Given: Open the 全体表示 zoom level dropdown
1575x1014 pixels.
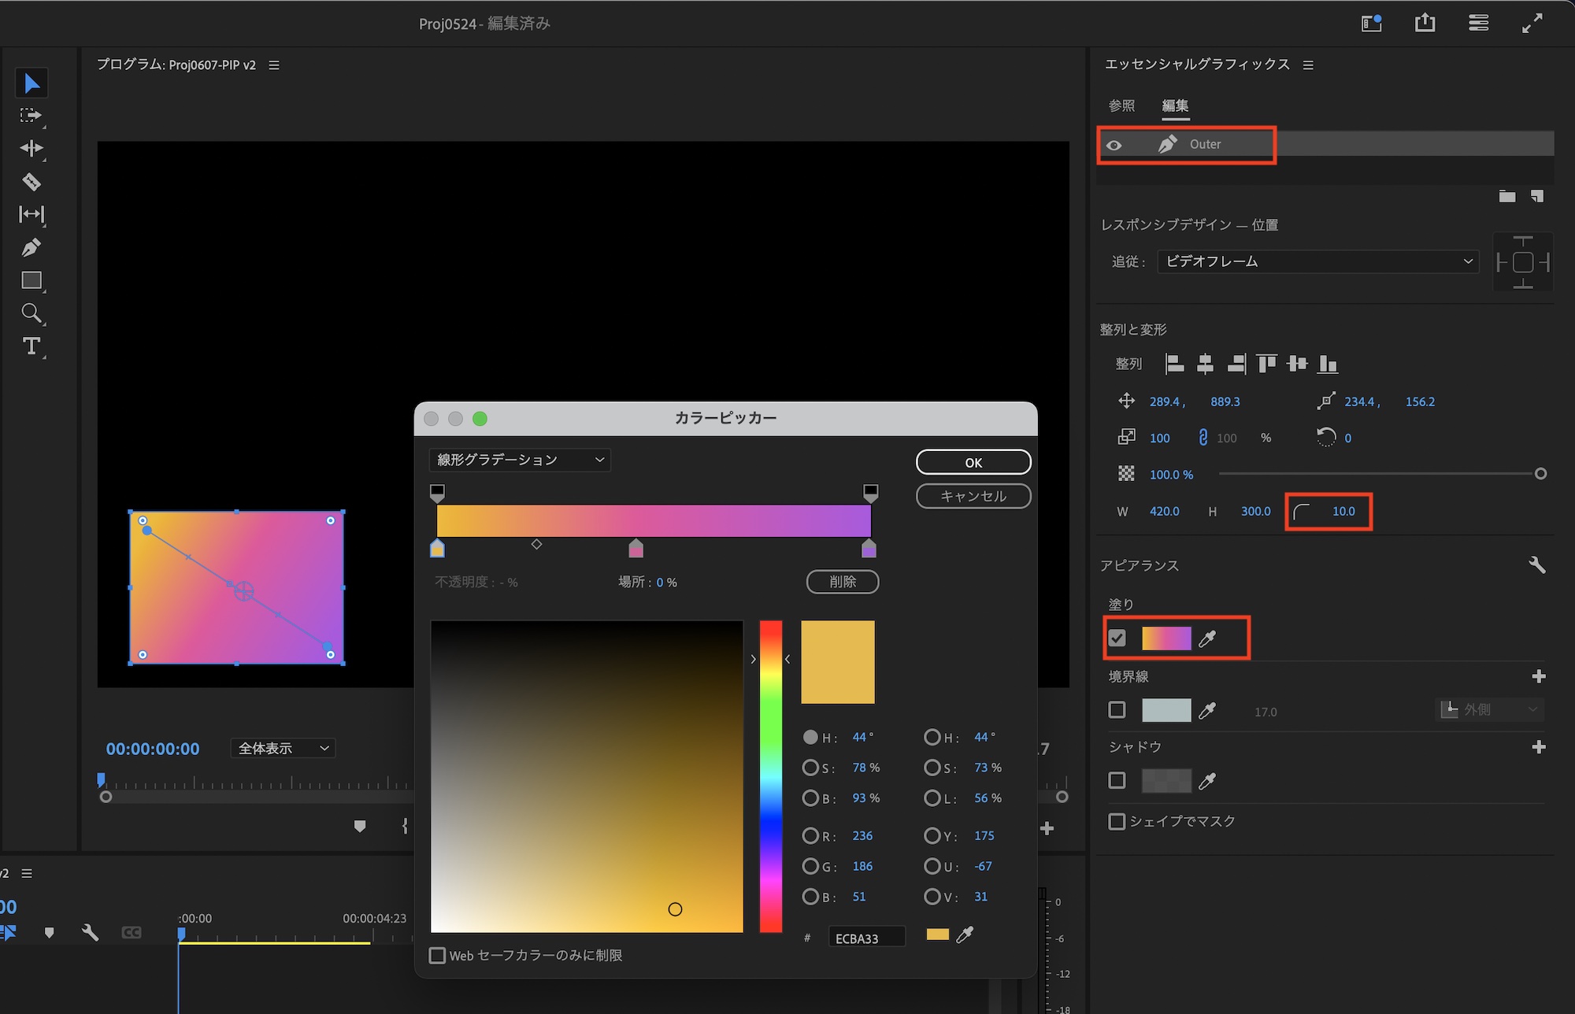Looking at the screenshot, I should point(283,748).
